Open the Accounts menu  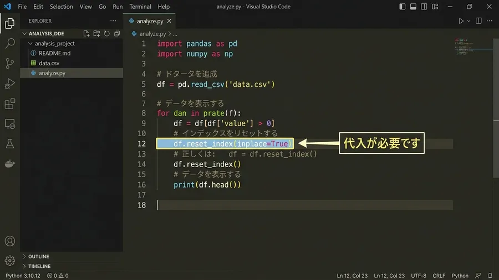[10, 241]
